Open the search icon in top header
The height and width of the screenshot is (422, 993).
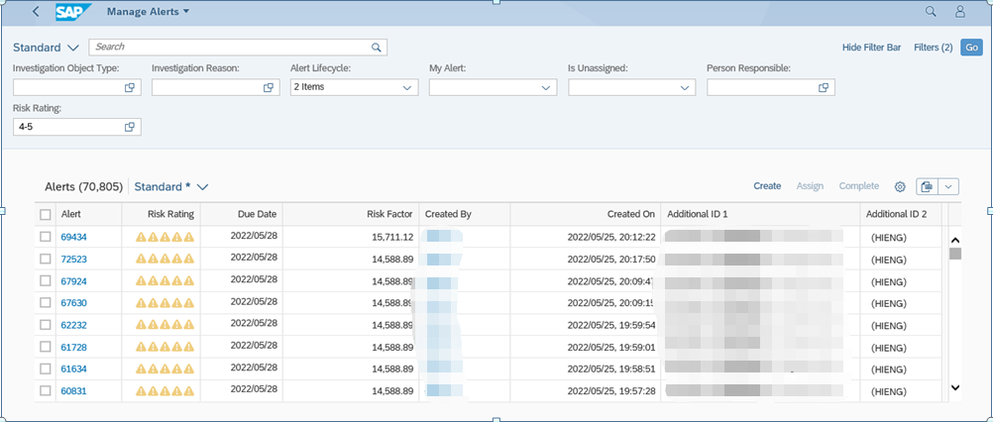click(x=931, y=11)
